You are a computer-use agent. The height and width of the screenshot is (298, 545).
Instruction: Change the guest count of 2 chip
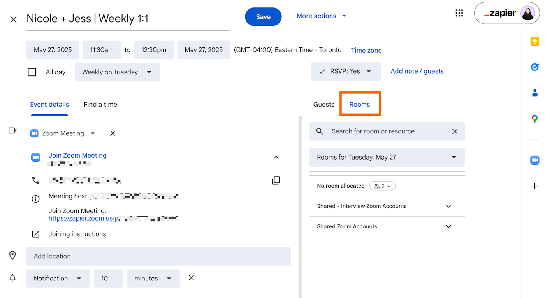click(382, 186)
